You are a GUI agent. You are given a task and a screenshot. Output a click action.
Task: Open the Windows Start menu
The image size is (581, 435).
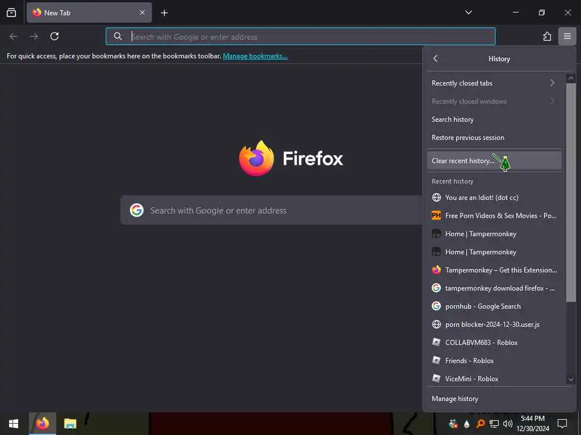click(x=14, y=424)
